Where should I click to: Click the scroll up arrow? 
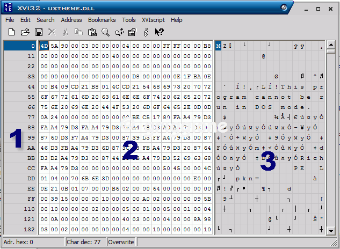coord(331,45)
